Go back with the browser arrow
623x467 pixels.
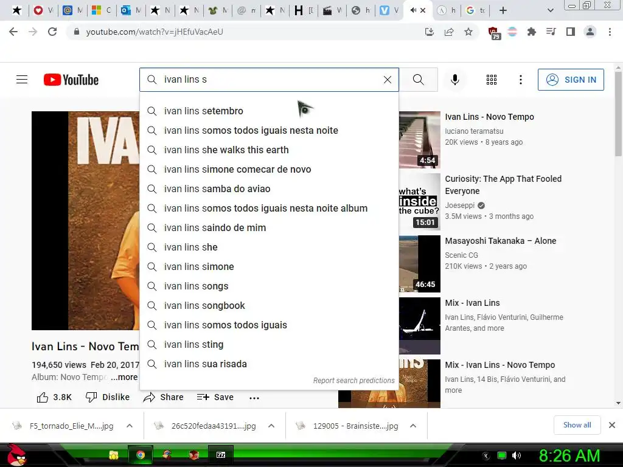[x=13, y=32]
